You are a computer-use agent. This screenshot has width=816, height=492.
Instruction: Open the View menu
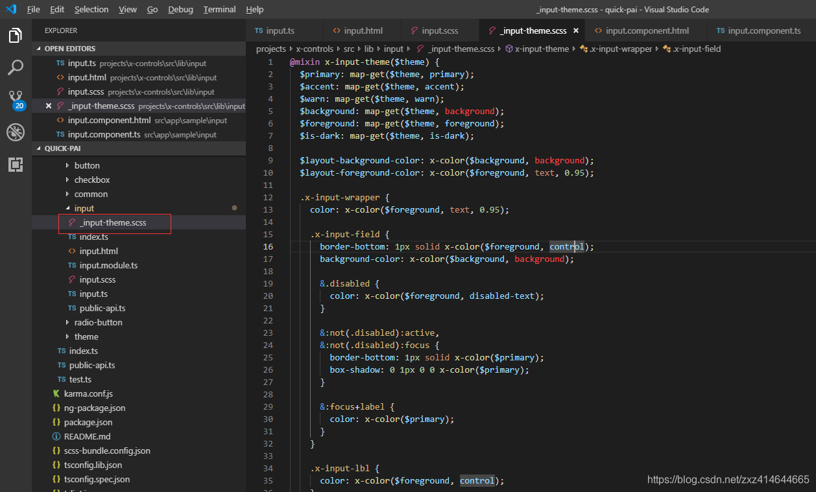point(128,10)
